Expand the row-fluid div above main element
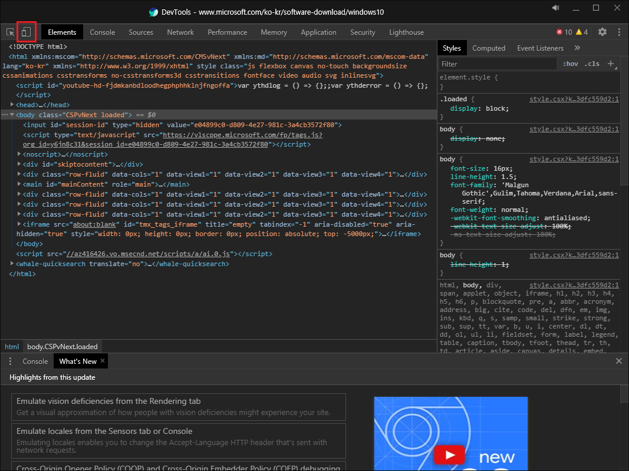Viewport: 629px width, 471px height. (x=19, y=174)
